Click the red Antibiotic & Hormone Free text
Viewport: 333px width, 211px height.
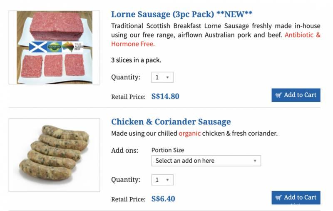coord(302,35)
